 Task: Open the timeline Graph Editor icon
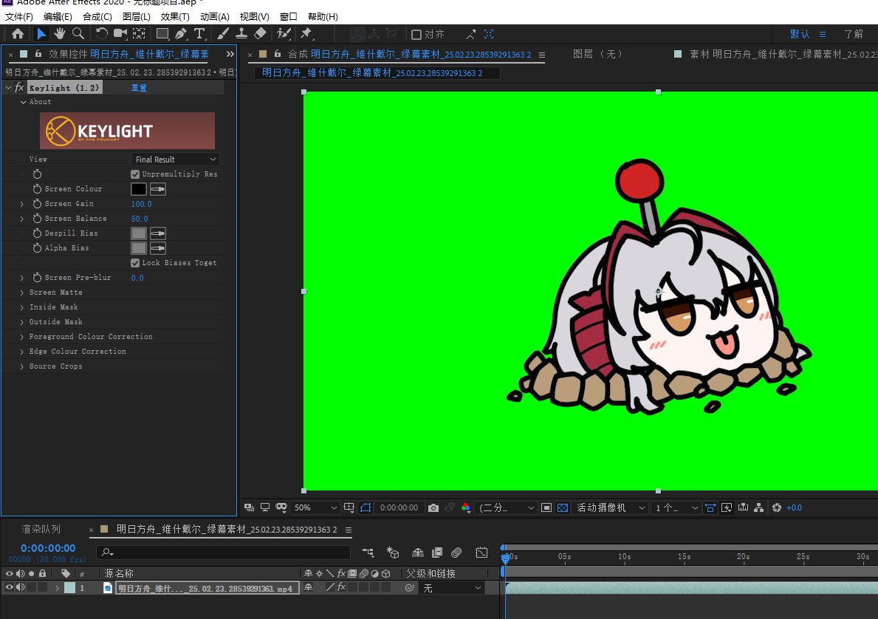click(x=481, y=553)
